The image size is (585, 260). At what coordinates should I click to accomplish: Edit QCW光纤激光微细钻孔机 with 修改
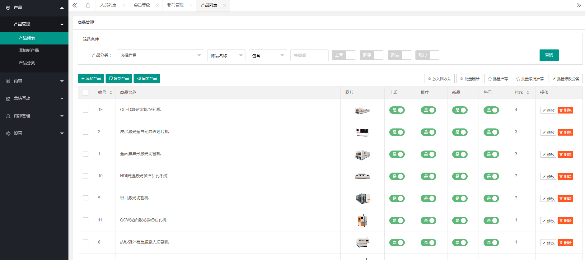pyautogui.click(x=548, y=221)
